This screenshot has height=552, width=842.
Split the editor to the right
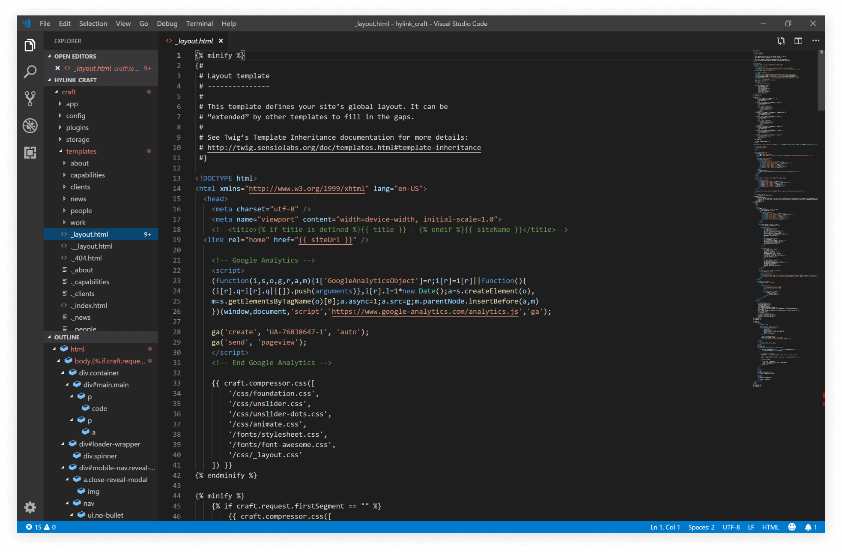[x=798, y=41]
